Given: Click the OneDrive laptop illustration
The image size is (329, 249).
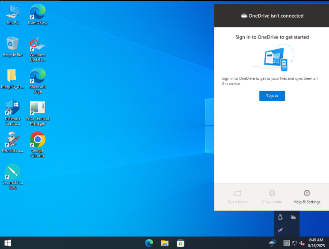Looking at the screenshot, I should pos(273,57).
